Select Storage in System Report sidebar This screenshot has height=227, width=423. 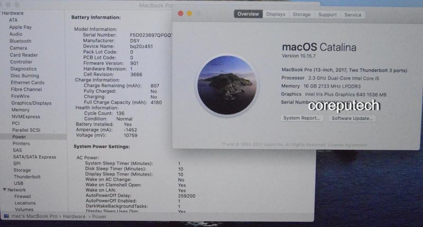click(22, 170)
